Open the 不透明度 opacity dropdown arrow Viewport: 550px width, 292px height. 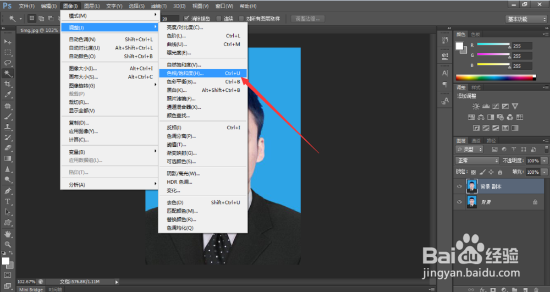pos(544,161)
